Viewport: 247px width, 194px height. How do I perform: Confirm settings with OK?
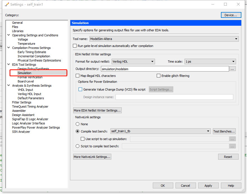[163, 186]
